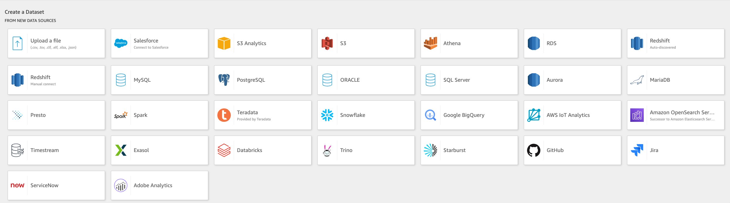This screenshot has height=203, width=730.
Task: Click the 'Auto-discovered' Redshift subtitle
Action: tap(663, 47)
